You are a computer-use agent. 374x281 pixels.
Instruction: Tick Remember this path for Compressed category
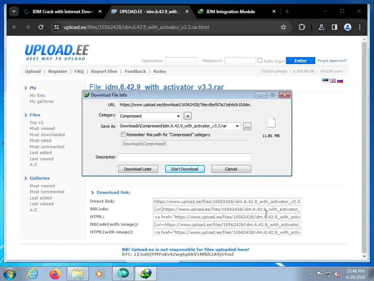[123, 135]
